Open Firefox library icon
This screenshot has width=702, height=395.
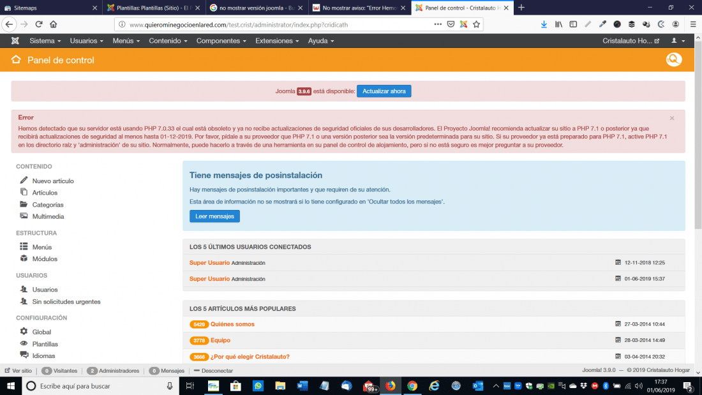click(x=559, y=24)
